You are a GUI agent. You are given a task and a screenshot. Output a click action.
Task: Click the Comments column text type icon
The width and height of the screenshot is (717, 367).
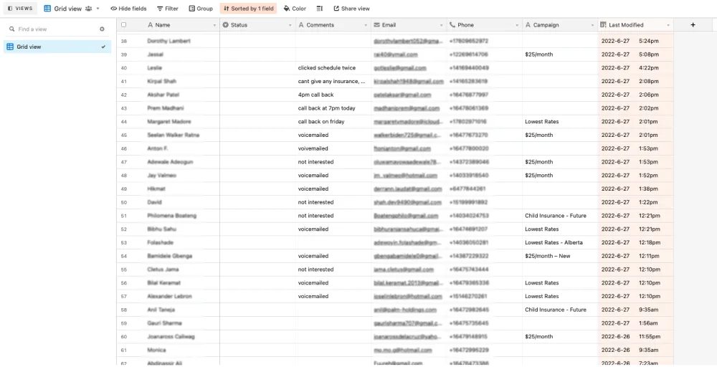coord(301,24)
